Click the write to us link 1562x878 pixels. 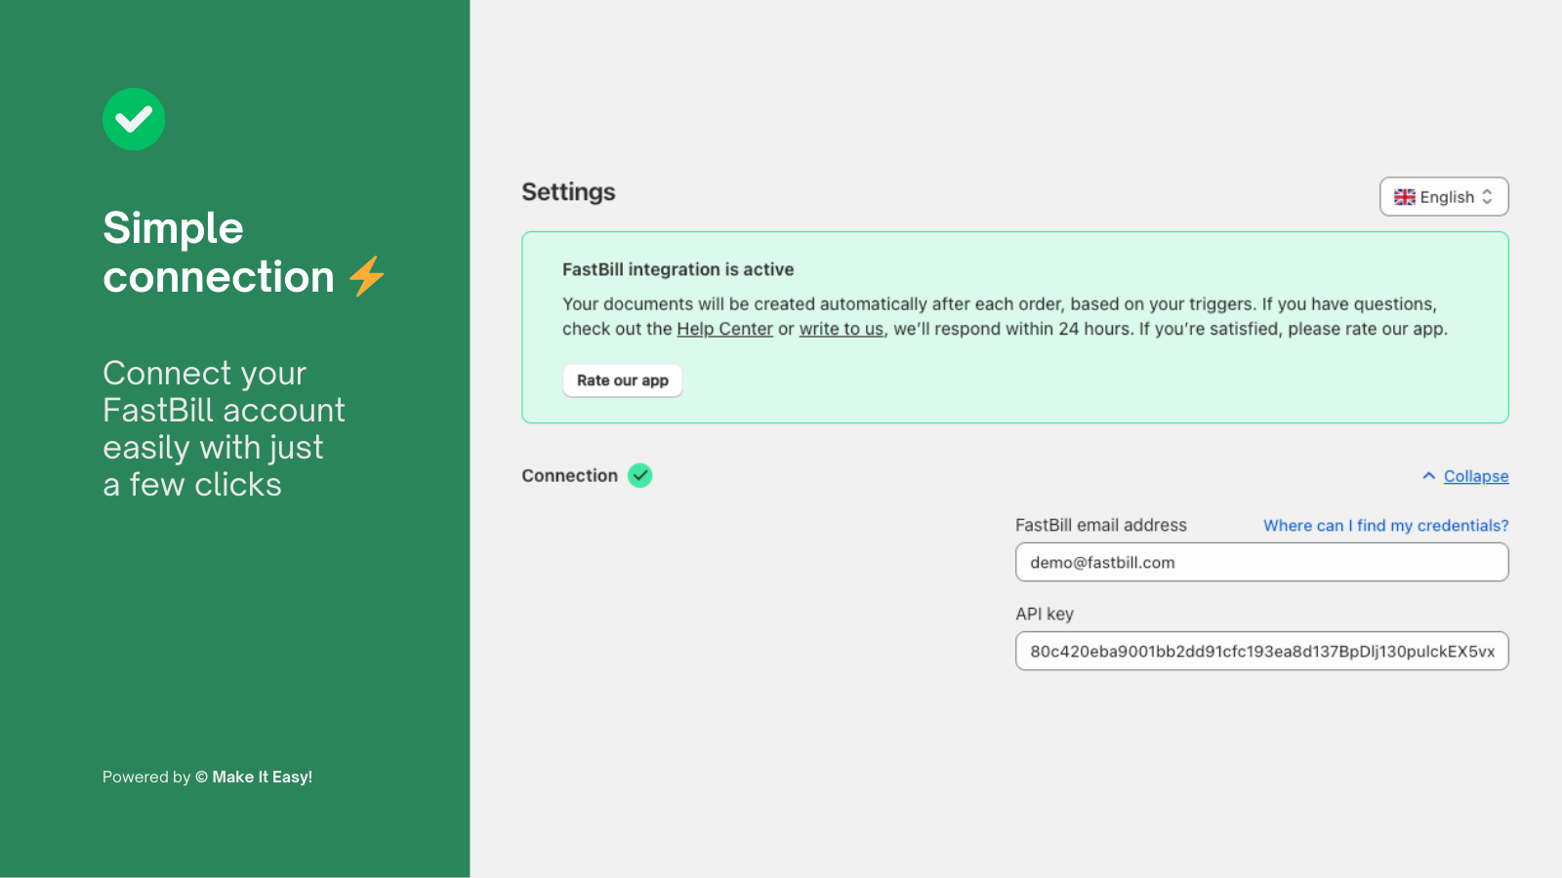click(841, 329)
